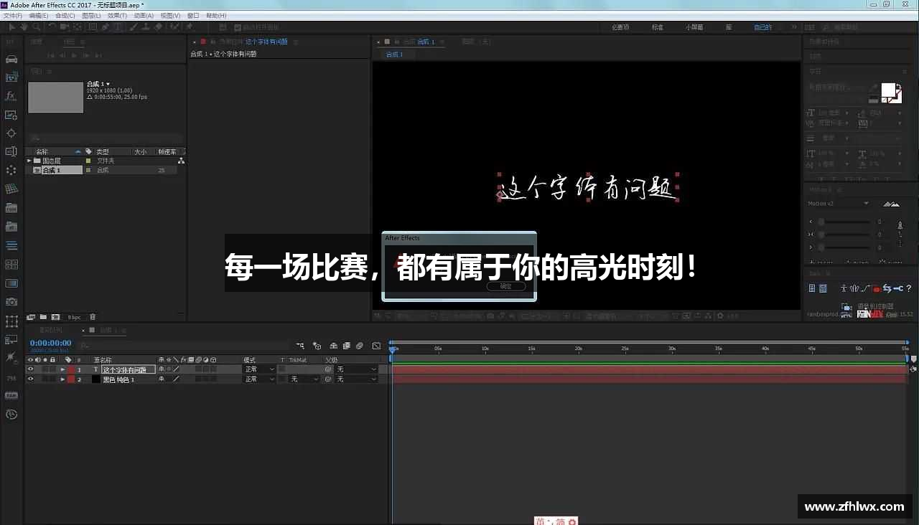Expand the 固态层 folder in Project

(29, 161)
